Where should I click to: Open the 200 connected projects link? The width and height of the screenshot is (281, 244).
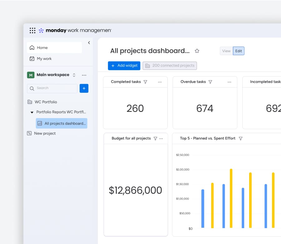[170, 66]
